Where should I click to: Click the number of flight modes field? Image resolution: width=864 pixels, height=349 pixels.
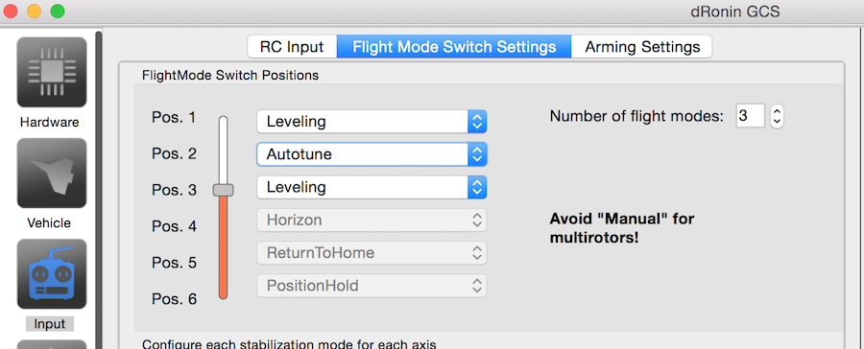click(x=751, y=116)
